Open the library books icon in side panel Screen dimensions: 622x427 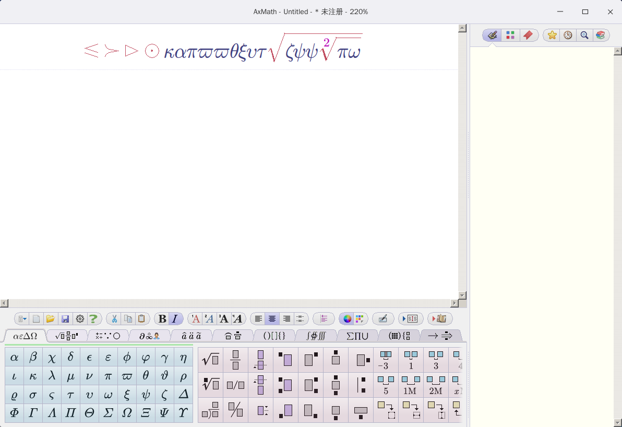(601, 35)
